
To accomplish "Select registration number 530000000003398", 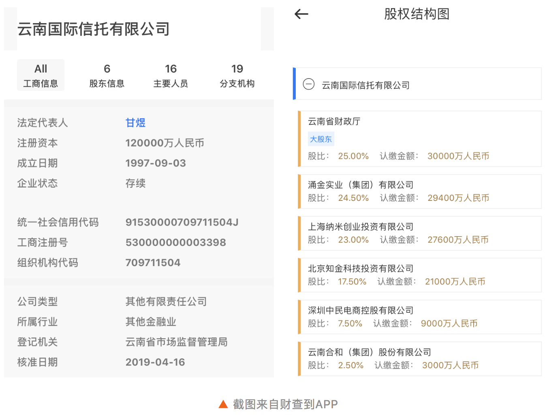I will coord(176,243).
